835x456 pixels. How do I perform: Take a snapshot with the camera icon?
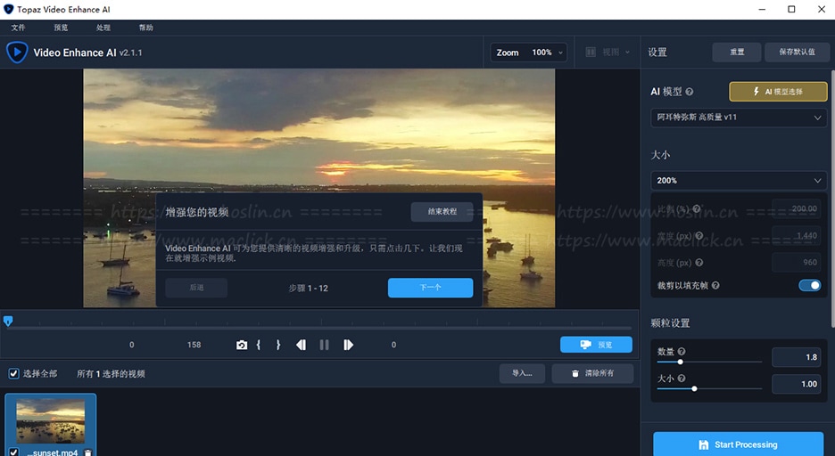tap(242, 345)
